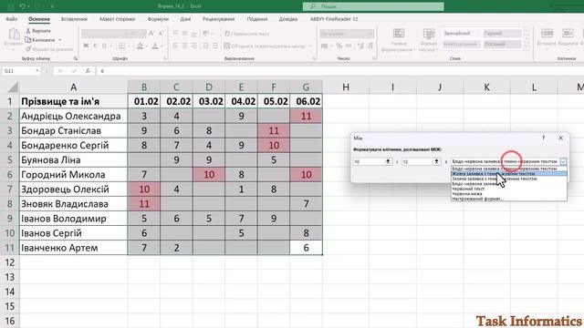Choose Настроюваний формат... from the list

(x=509, y=199)
